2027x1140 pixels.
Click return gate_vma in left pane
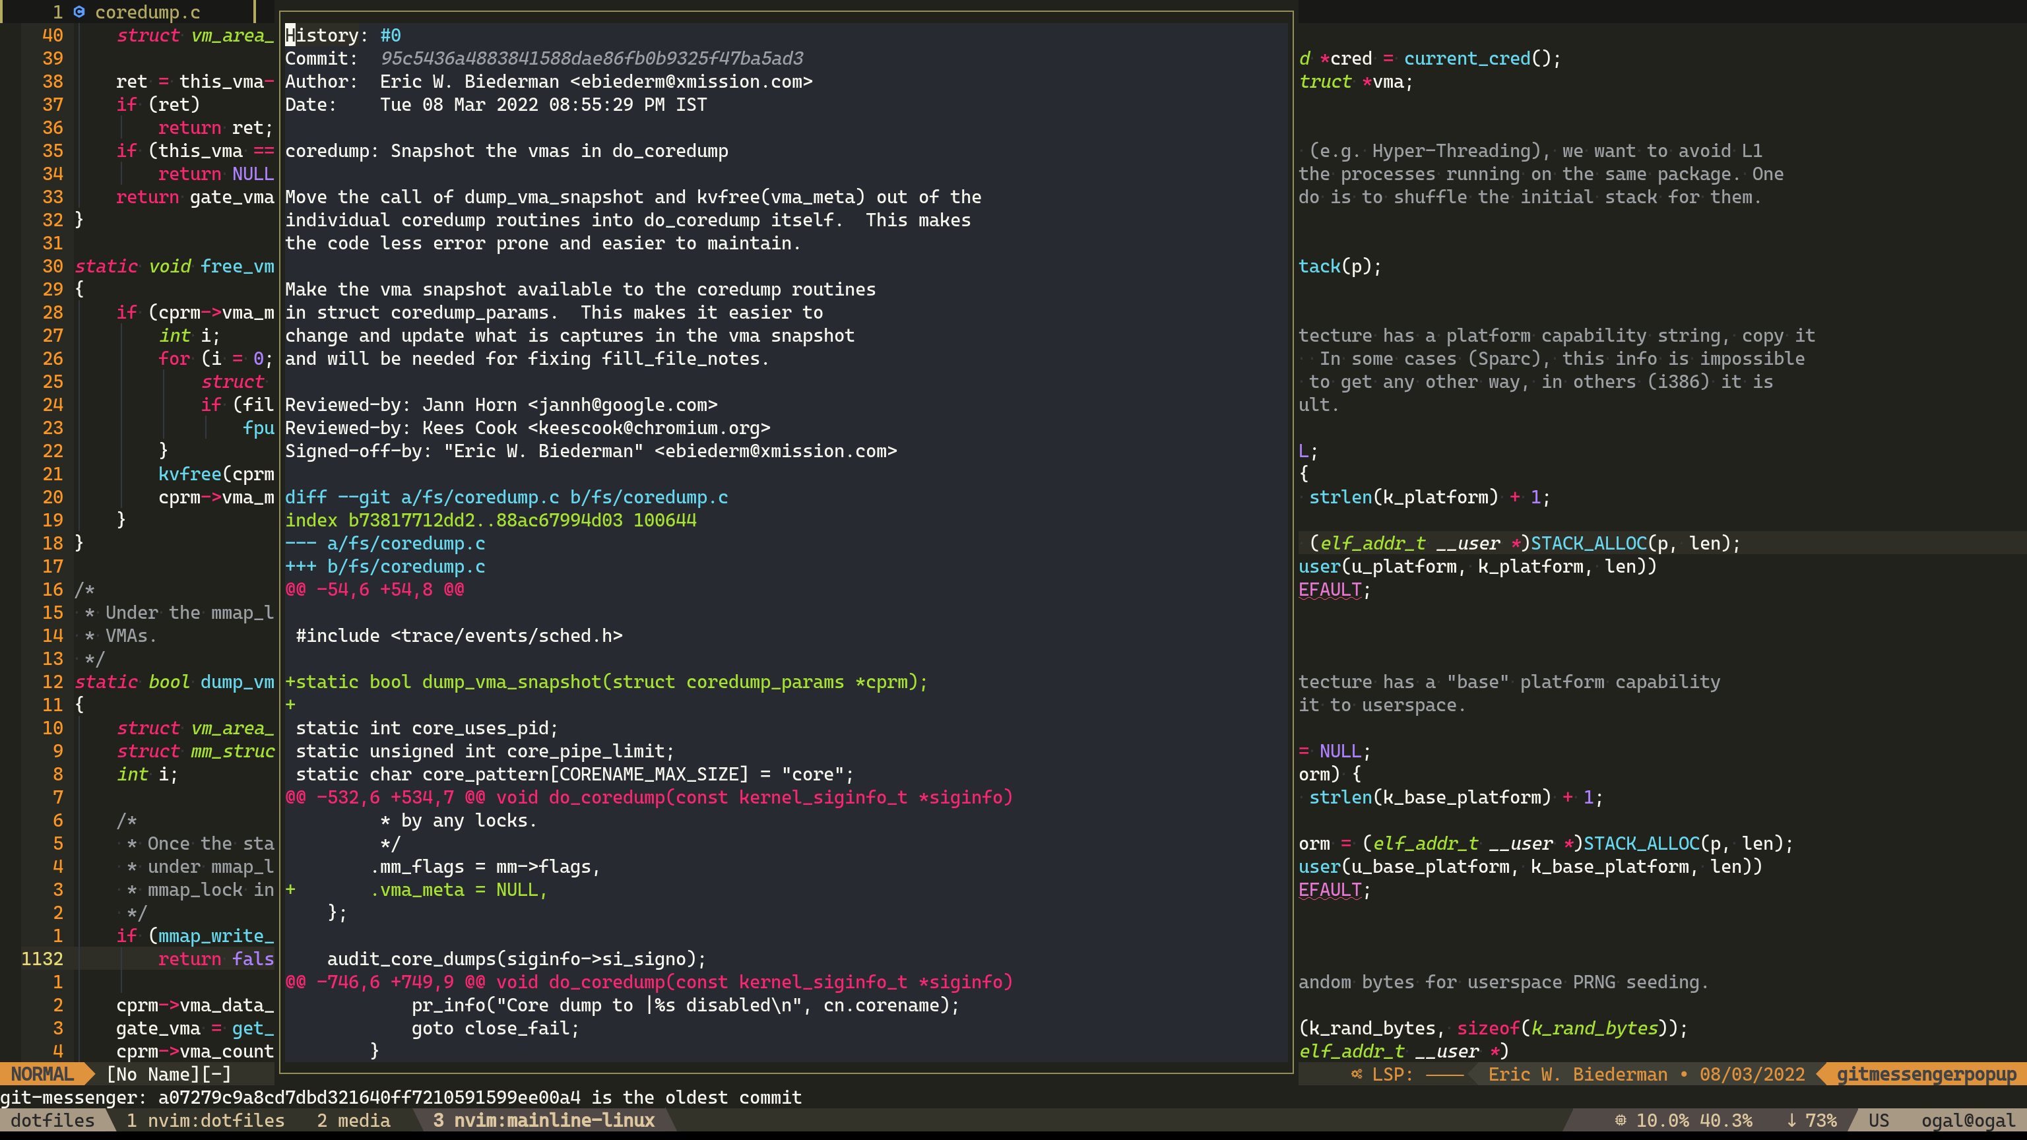click(x=195, y=197)
